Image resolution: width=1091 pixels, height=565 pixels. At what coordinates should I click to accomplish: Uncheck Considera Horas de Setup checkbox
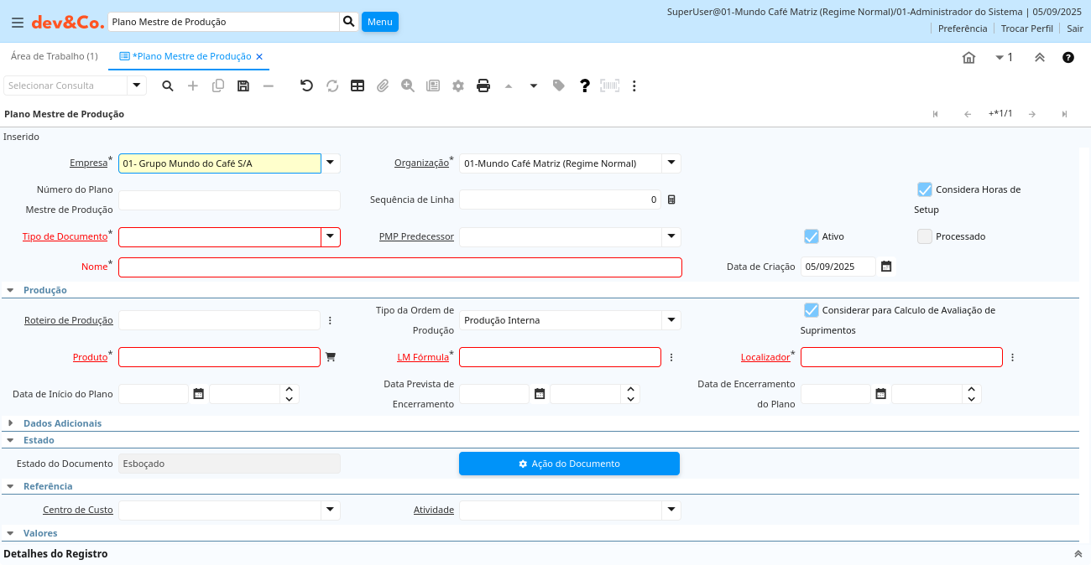(925, 189)
